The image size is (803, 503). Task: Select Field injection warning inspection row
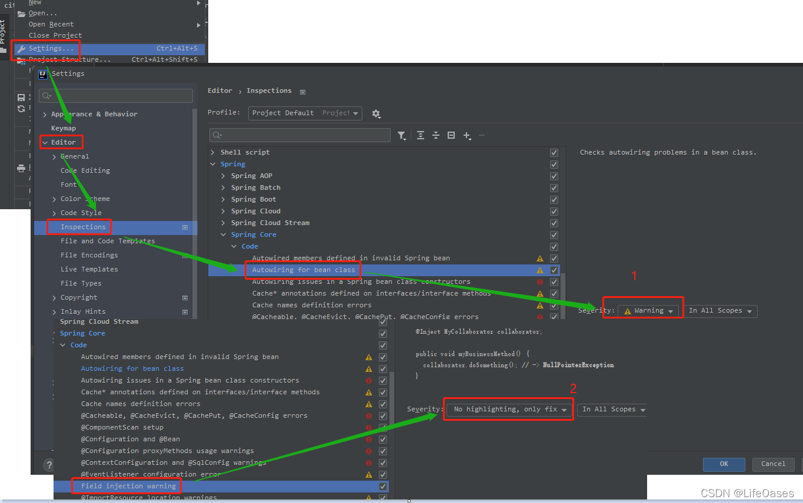click(x=128, y=487)
